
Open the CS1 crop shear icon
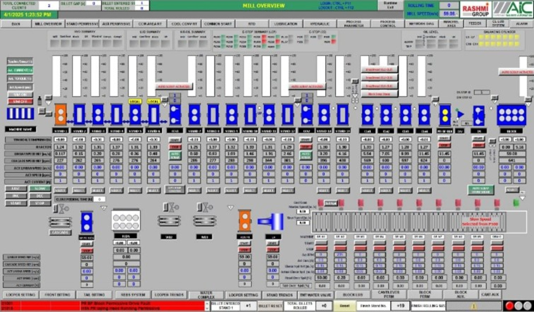[x=174, y=115]
